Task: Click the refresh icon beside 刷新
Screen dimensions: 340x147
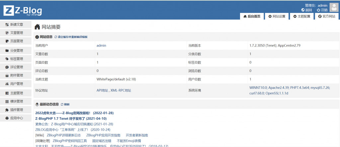Action: [62, 104]
